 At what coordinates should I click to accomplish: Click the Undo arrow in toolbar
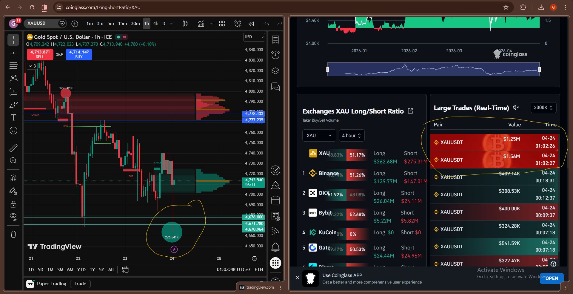(267, 24)
